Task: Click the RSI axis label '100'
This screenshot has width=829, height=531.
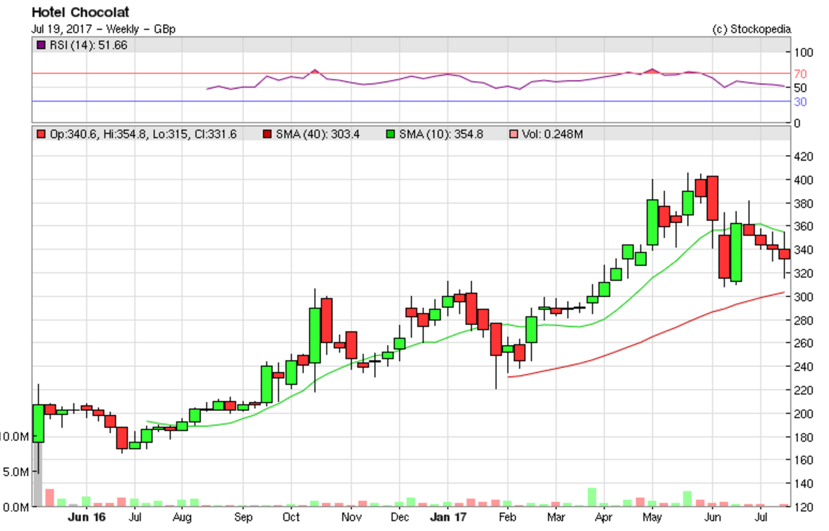Action: 803,53
